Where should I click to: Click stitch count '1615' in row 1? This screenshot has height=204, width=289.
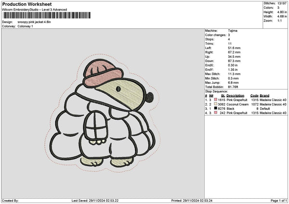coord(222,100)
